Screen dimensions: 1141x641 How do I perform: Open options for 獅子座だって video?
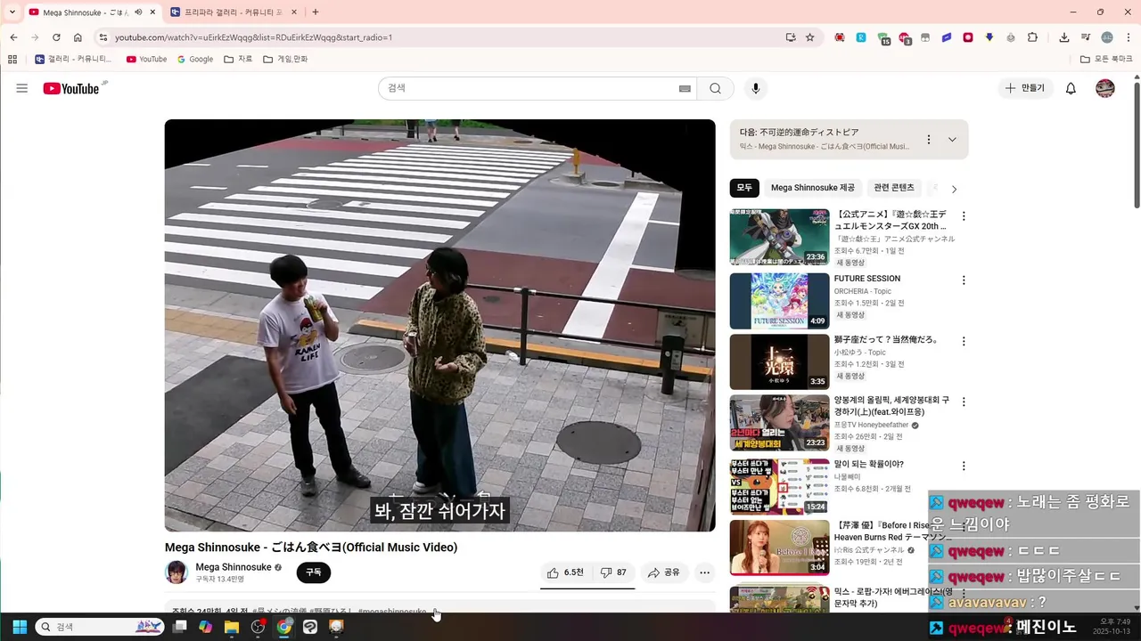pyautogui.click(x=964, y=341)
